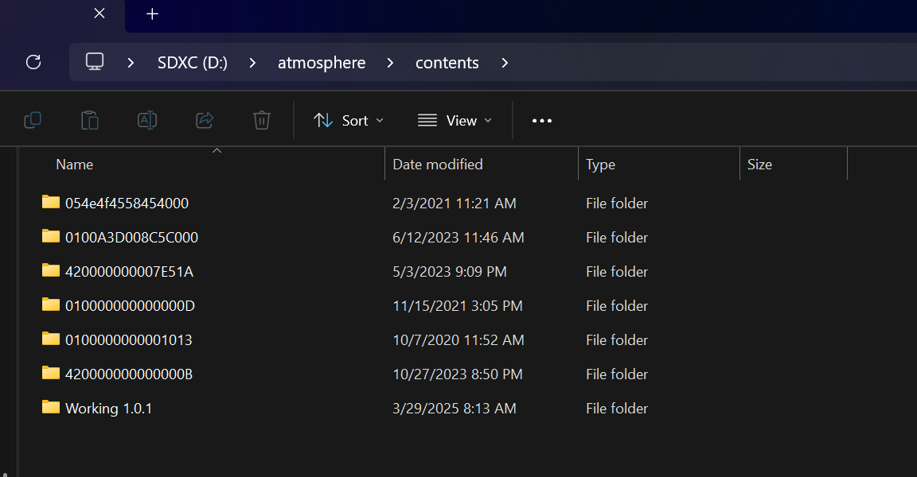Click date 10/7/2020 11:52 AM
This screenshot has height=477, width=917.
(x=458, y=339)
